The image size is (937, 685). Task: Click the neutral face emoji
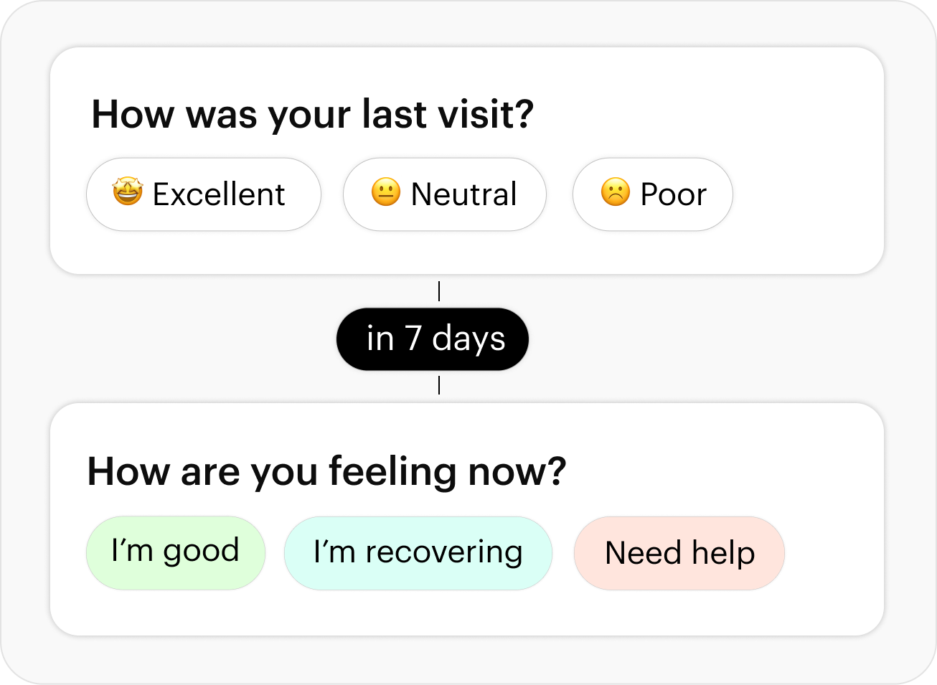[386, 192]
